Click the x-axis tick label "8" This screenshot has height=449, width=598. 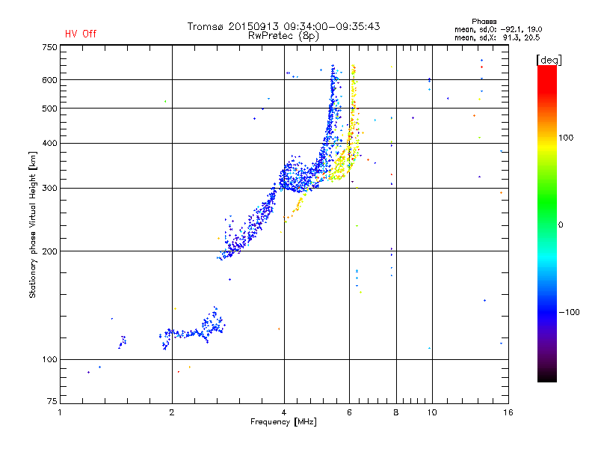pyautogui.click(x=396, y=412)
